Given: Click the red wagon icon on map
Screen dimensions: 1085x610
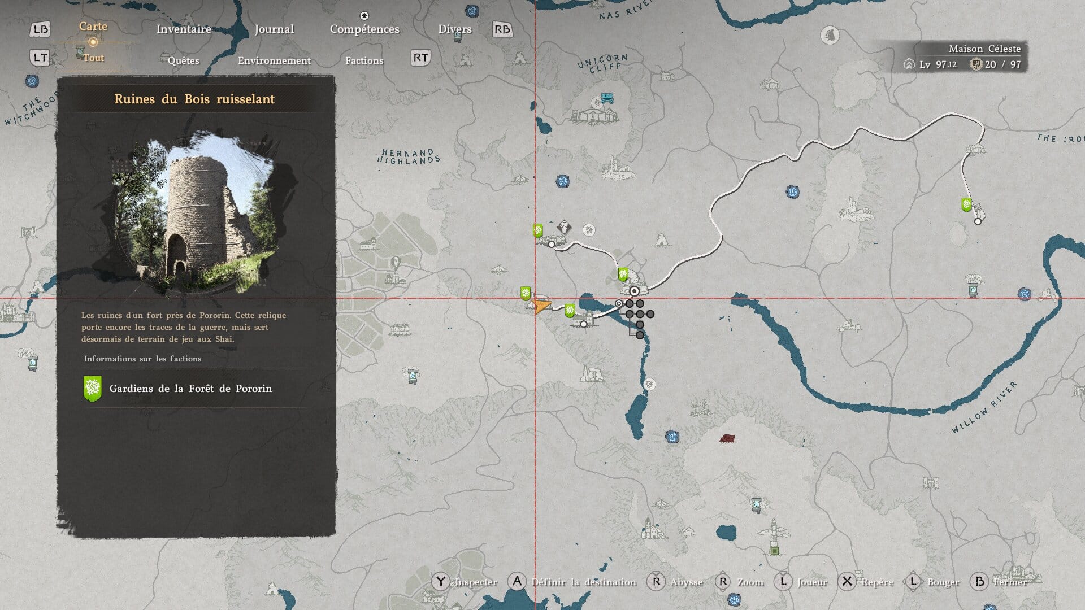Looking at the screenshot, I should tap(727, 438).
